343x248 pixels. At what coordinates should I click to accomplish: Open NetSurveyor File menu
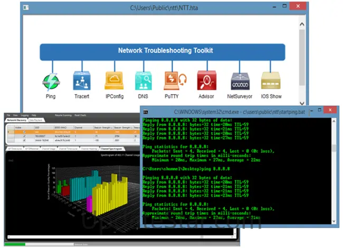(8, 115)
